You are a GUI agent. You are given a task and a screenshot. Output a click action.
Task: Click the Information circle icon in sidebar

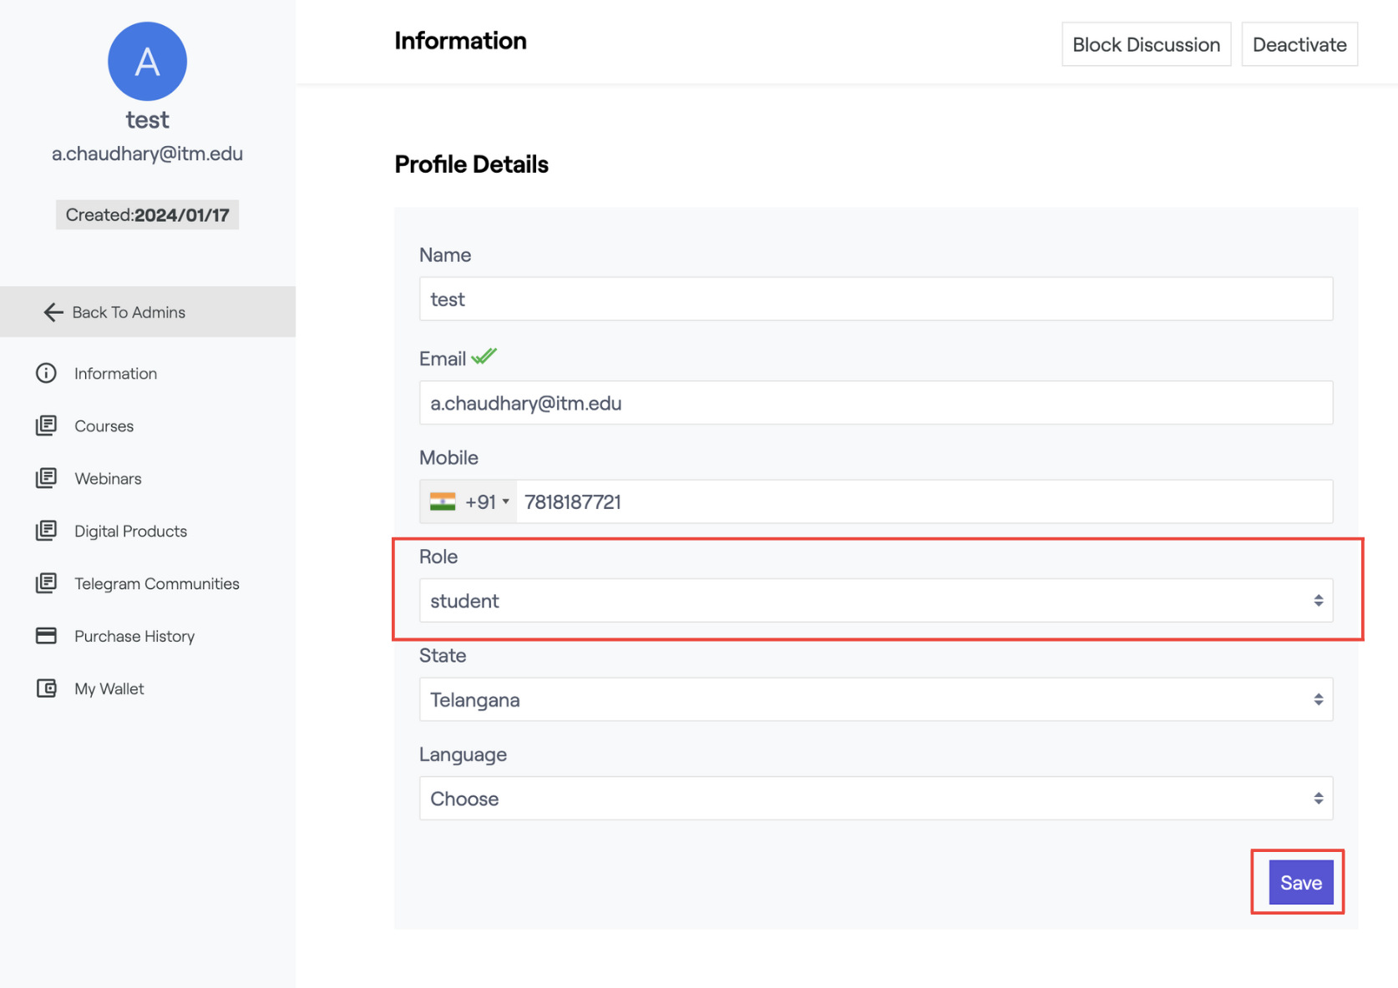coord(46,373)
